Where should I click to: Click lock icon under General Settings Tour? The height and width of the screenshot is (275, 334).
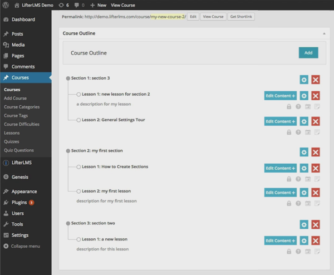point(289,132)
